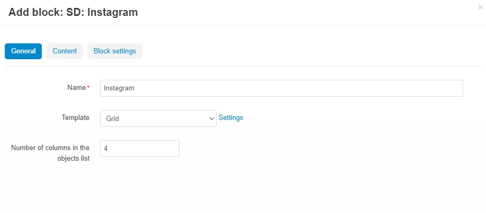The height and width of the screenshot is (213, 486).
Task: Click the red required asterisk beside Name
Action: 88,88
